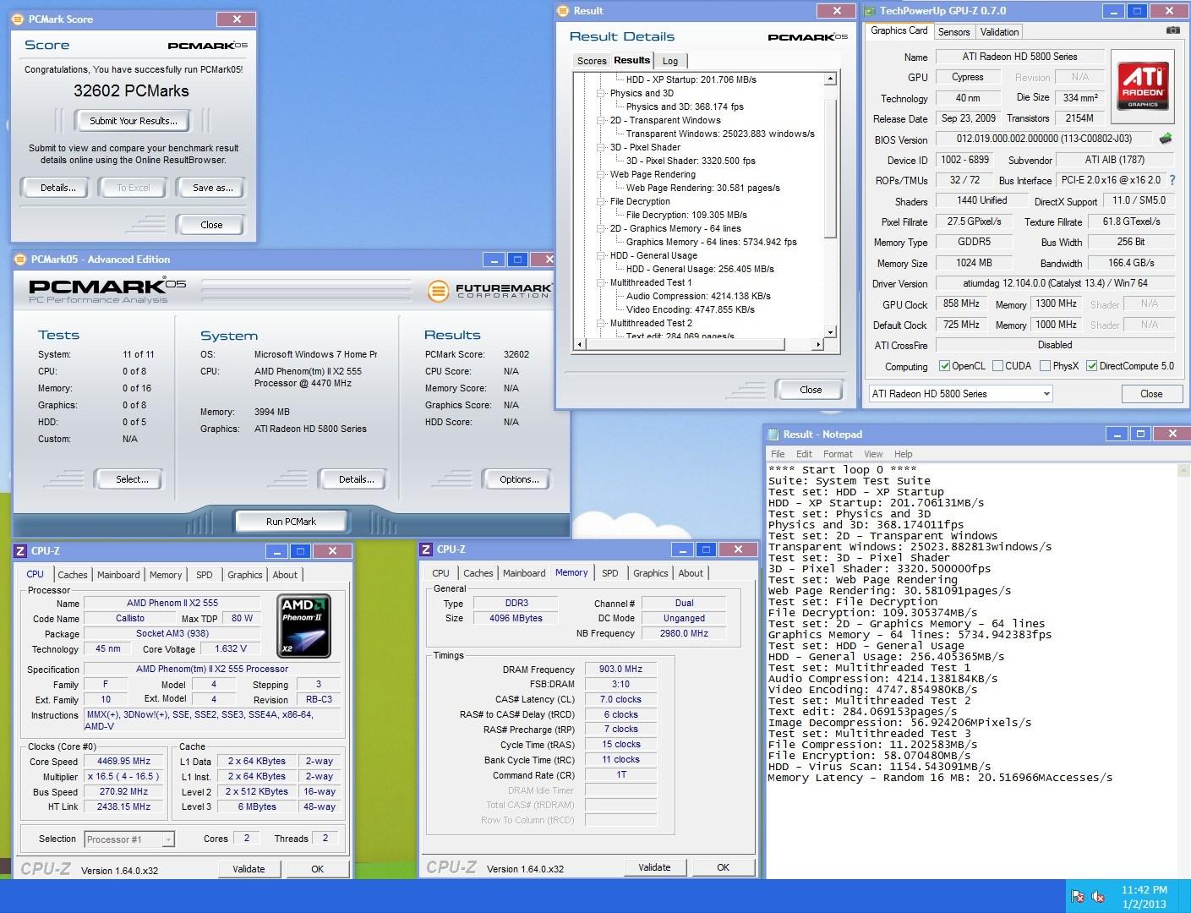The width and height of the screenshot is (1191, 913).
Task: Click the 32602 PCMarks score text
Action: coord(131,90)
